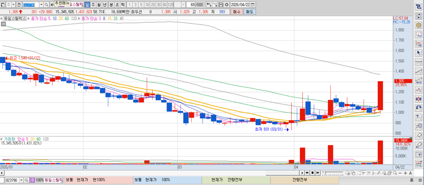Click the play button below chart

[302, 173]
